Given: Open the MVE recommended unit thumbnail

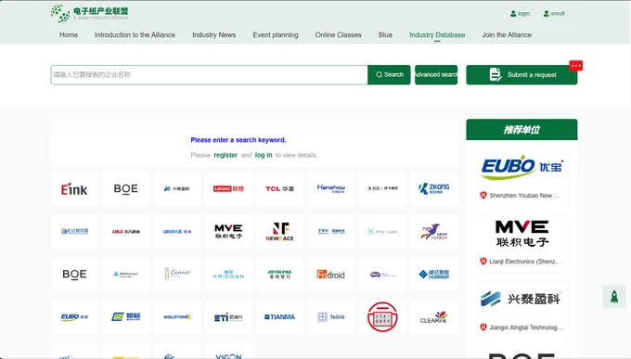Looking at the screenshot, I should coord(522,234).
